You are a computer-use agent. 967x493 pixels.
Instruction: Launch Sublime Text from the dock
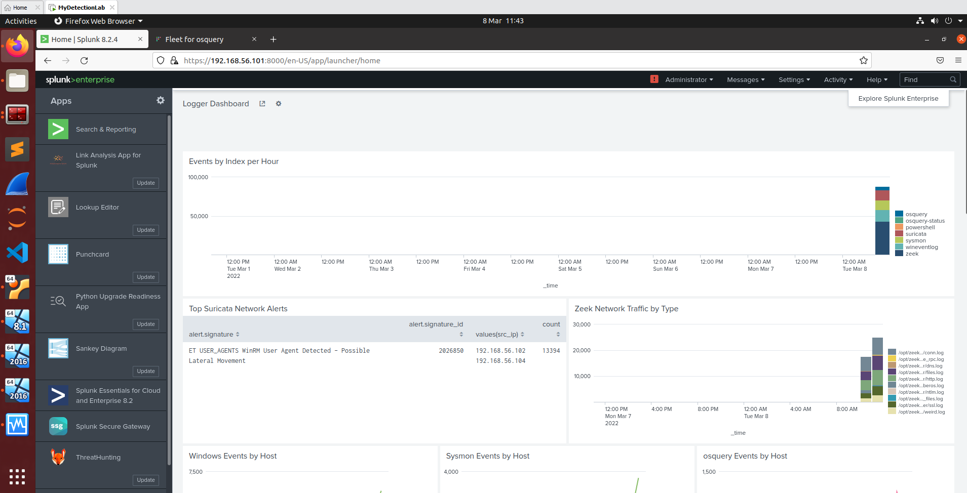coord(17,149)
